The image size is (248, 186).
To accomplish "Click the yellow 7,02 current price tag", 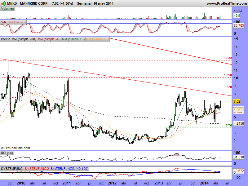I will [237, 101].
